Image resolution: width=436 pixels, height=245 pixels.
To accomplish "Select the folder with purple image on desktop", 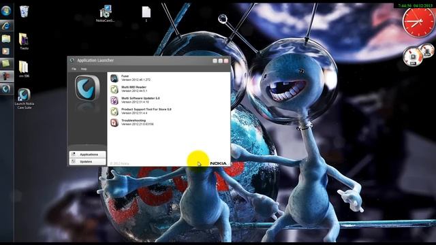I will point(24,41).
